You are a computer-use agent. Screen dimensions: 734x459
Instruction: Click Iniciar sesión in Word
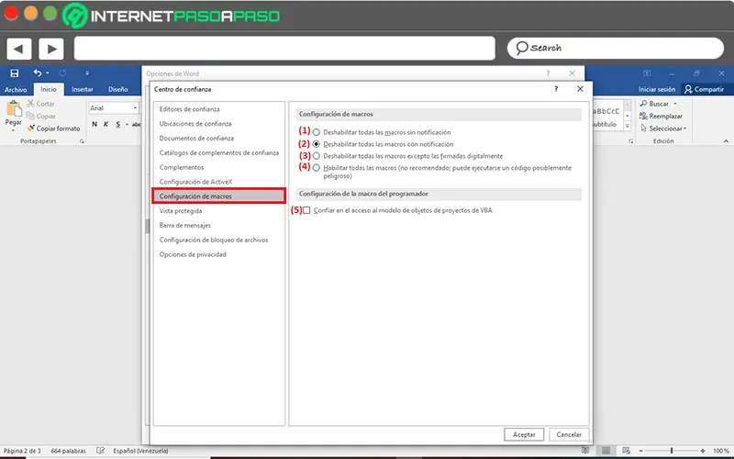(657, 89)
